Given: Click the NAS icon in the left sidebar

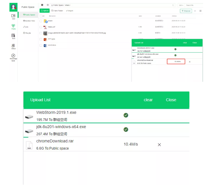Looking at the screenshot, I should coord(13,36).
